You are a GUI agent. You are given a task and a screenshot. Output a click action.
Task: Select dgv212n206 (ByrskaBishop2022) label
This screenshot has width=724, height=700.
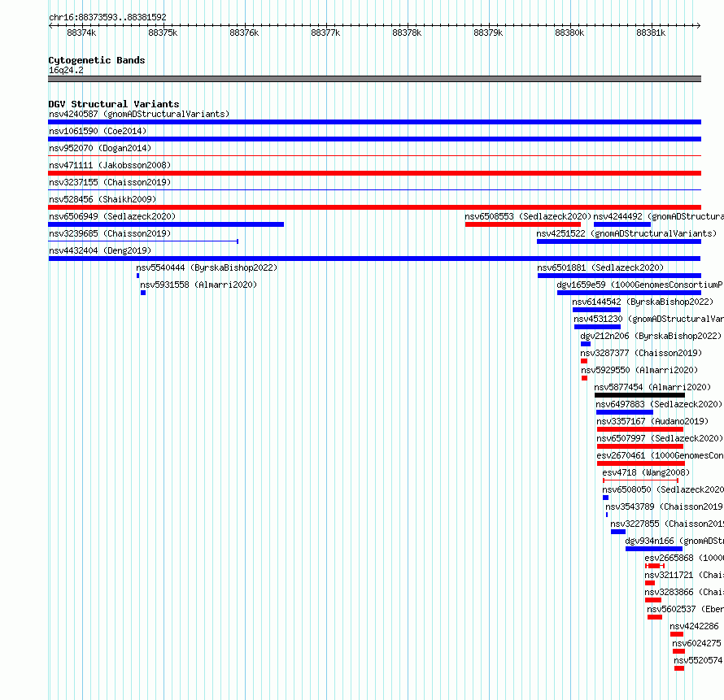(651, 336)
